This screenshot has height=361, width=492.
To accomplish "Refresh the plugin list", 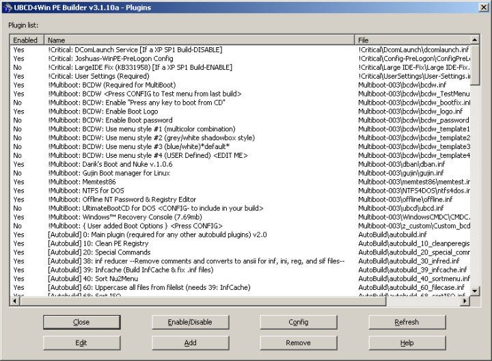I will [x=407, y=322].
